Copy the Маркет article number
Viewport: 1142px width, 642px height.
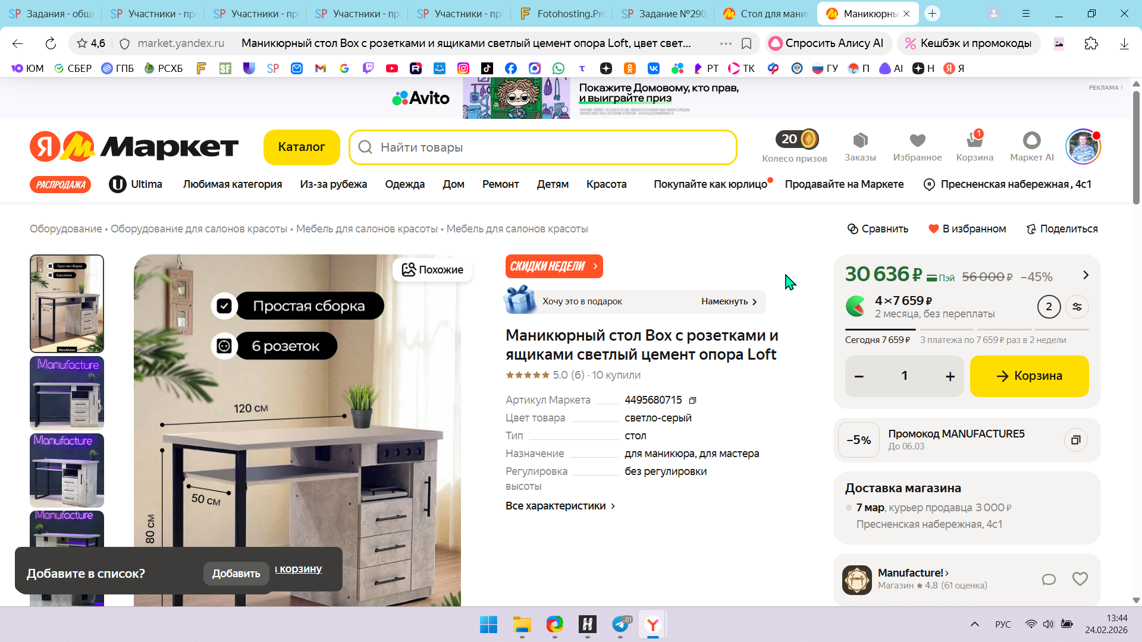click(x=692, y=401)
